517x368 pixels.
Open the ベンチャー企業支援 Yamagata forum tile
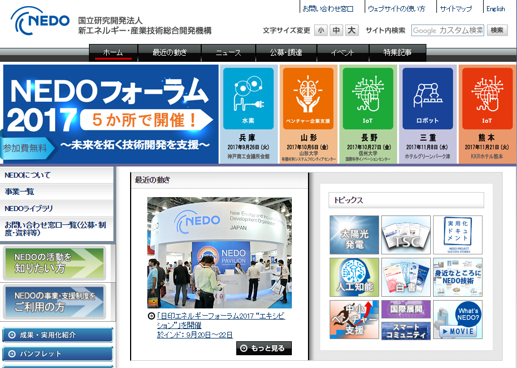(309, 114)
